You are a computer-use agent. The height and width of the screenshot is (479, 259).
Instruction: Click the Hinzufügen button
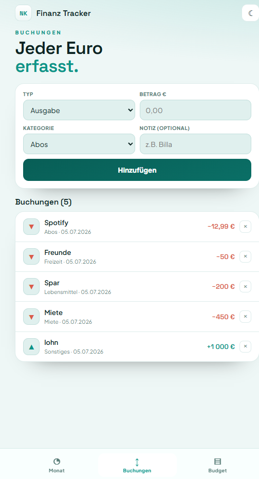137,170
